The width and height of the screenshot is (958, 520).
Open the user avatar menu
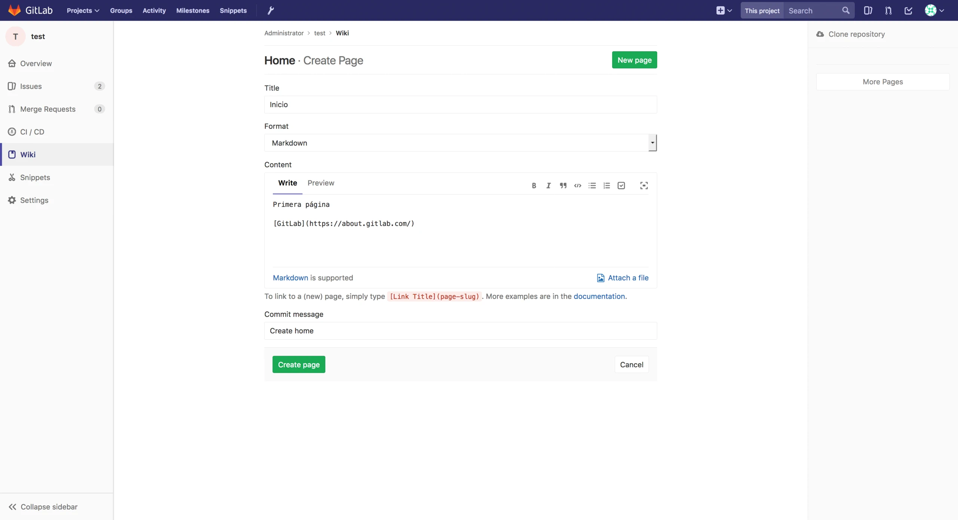(x=934, y=10)
